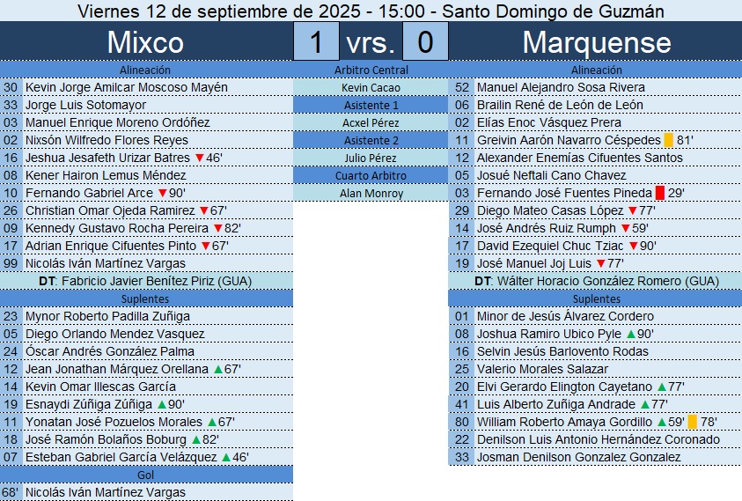Screen dimensions: 742x501
Task: Click the Mixco team name header
Action: point(145,42)
